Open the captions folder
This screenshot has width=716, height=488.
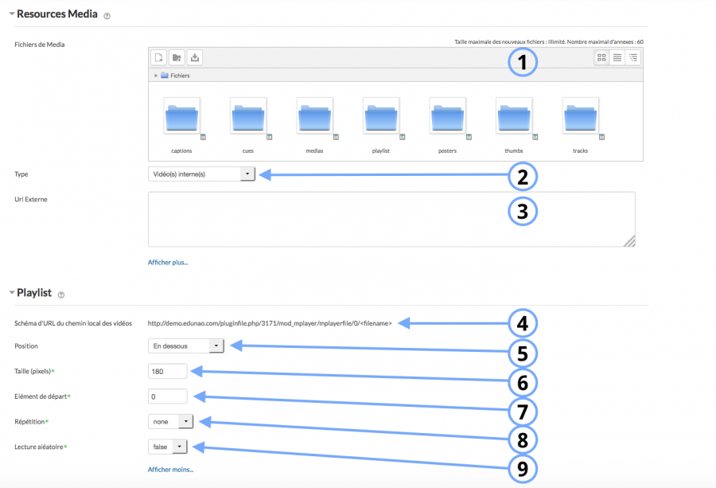coord(181,118)
